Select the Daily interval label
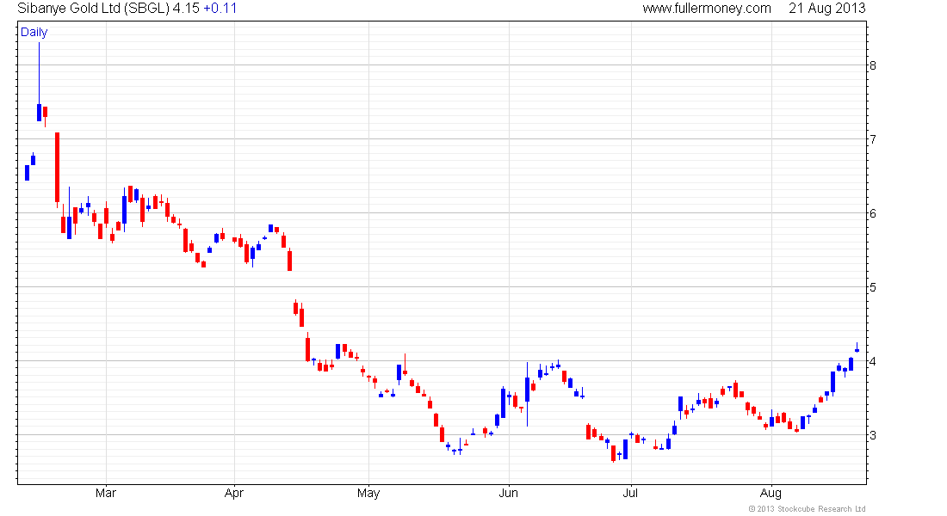The width and height of the screenshot is (947, 516). tap(34, 32)
